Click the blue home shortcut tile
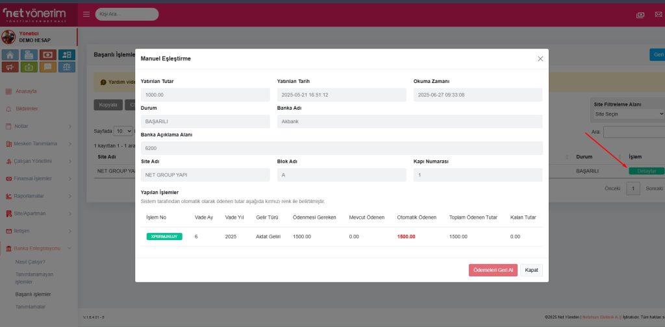The image size is (665, 327). 10,55
